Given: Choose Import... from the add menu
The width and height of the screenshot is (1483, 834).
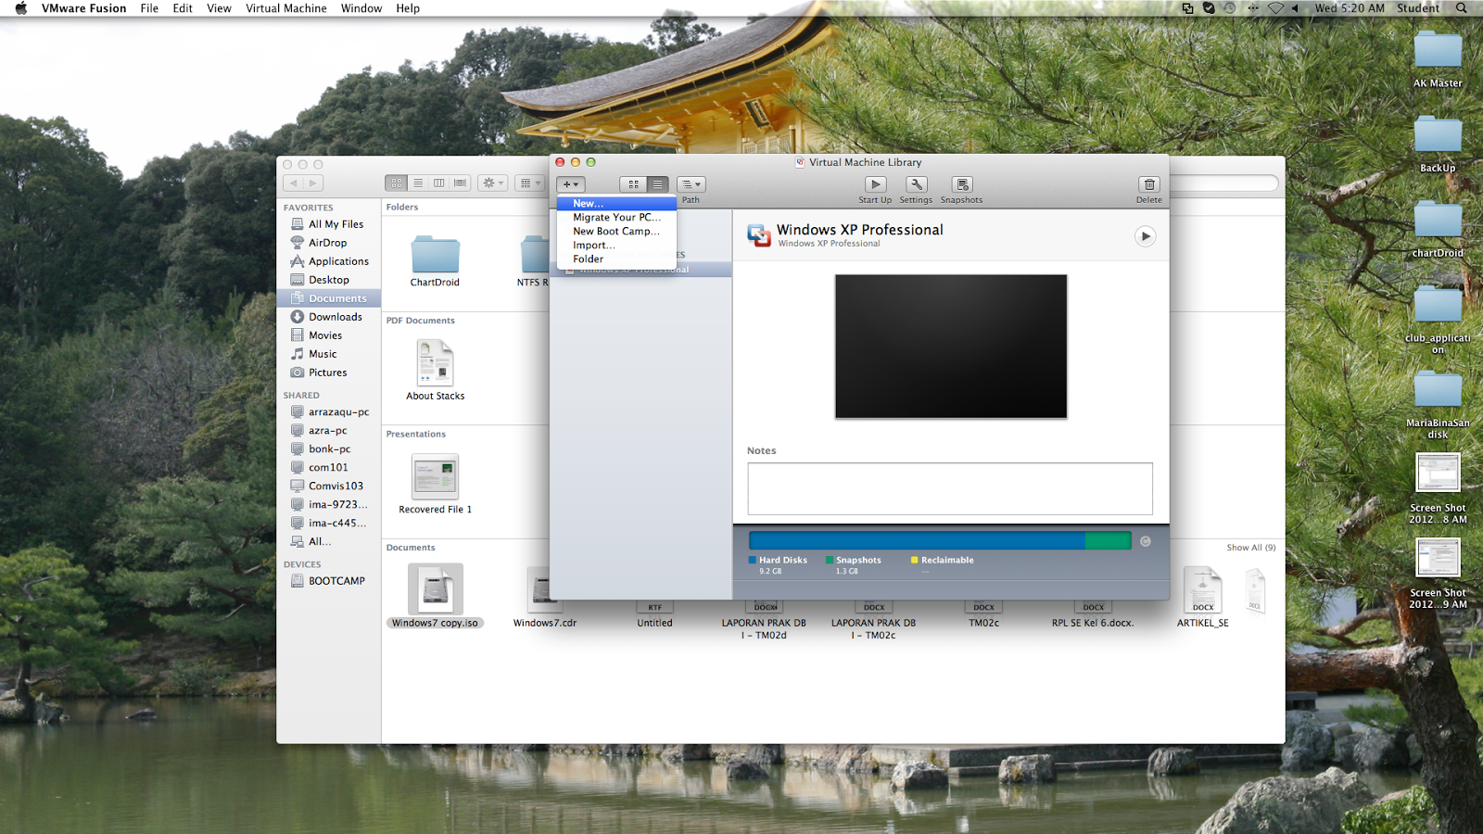Looking at the screenshot, I should click(616, 246).
